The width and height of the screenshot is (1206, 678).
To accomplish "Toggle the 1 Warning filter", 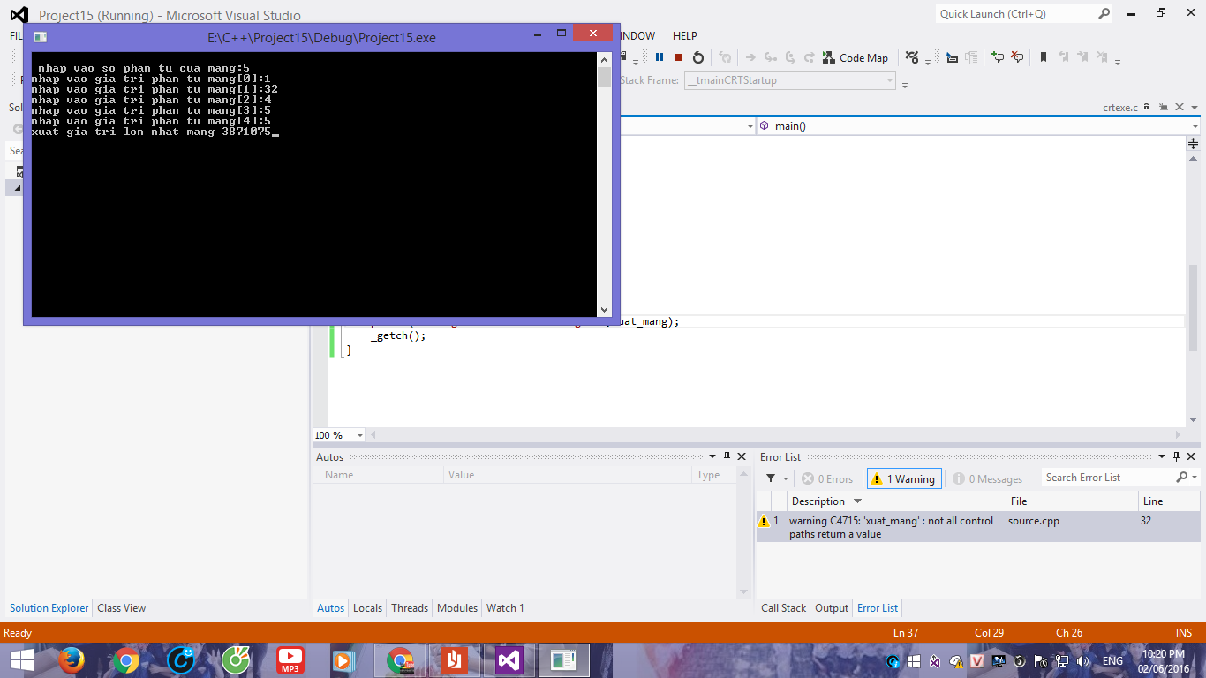I will [905, 478].
